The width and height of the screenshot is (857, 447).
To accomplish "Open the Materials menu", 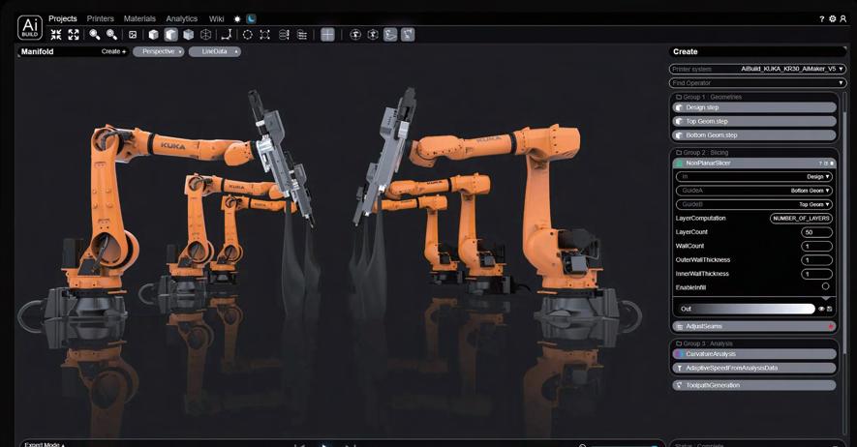I will (139, 18).
